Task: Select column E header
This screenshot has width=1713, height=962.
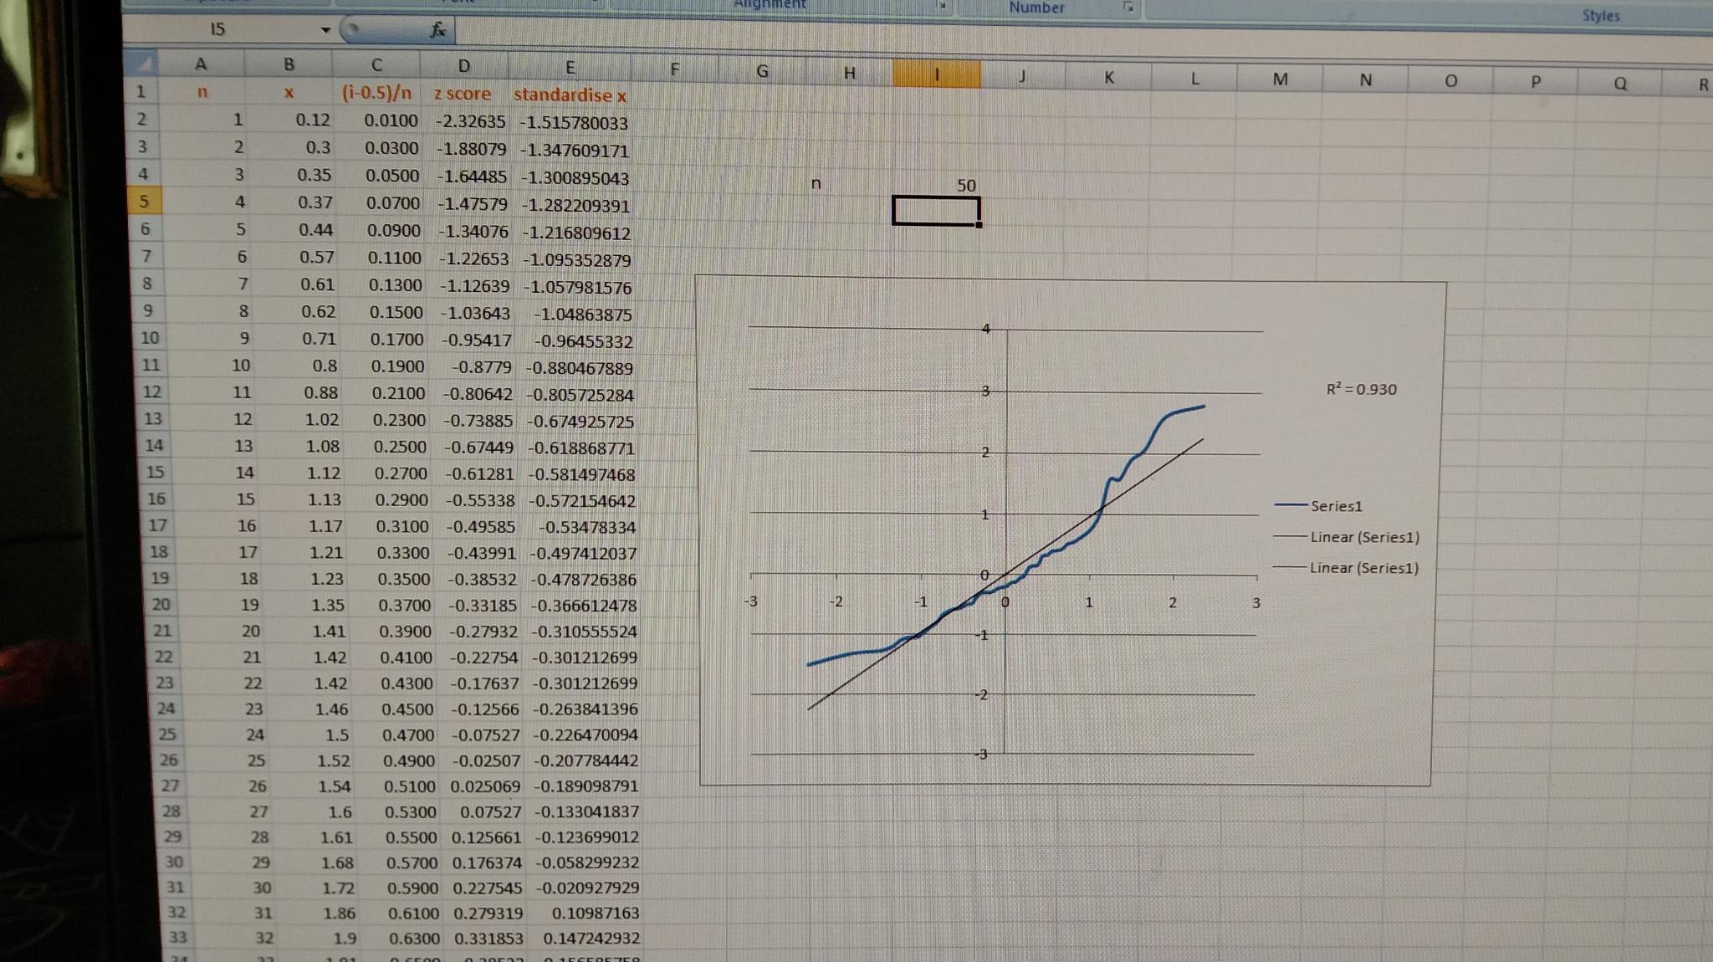Action: [x=570, y=68]
